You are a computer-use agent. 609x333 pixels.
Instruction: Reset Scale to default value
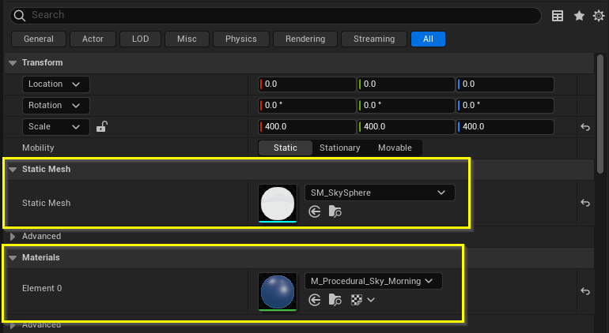pos(585,127)
